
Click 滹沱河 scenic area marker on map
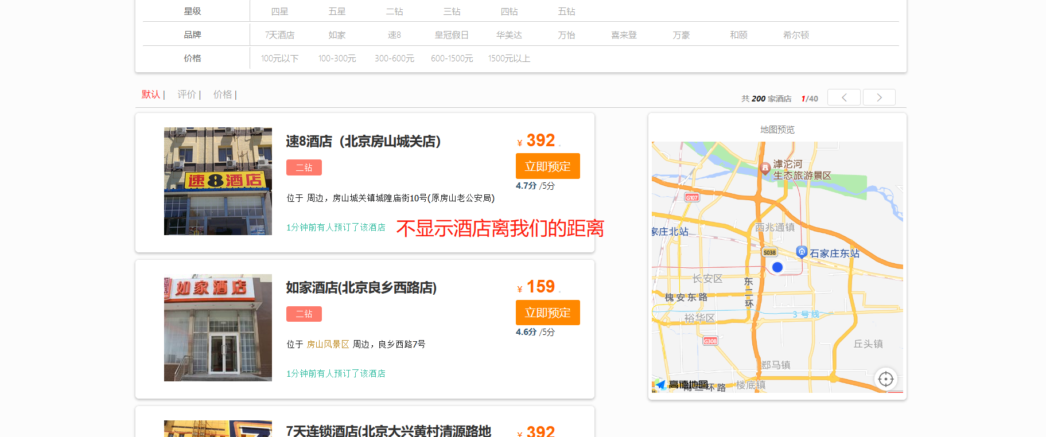tap(765, 168)
